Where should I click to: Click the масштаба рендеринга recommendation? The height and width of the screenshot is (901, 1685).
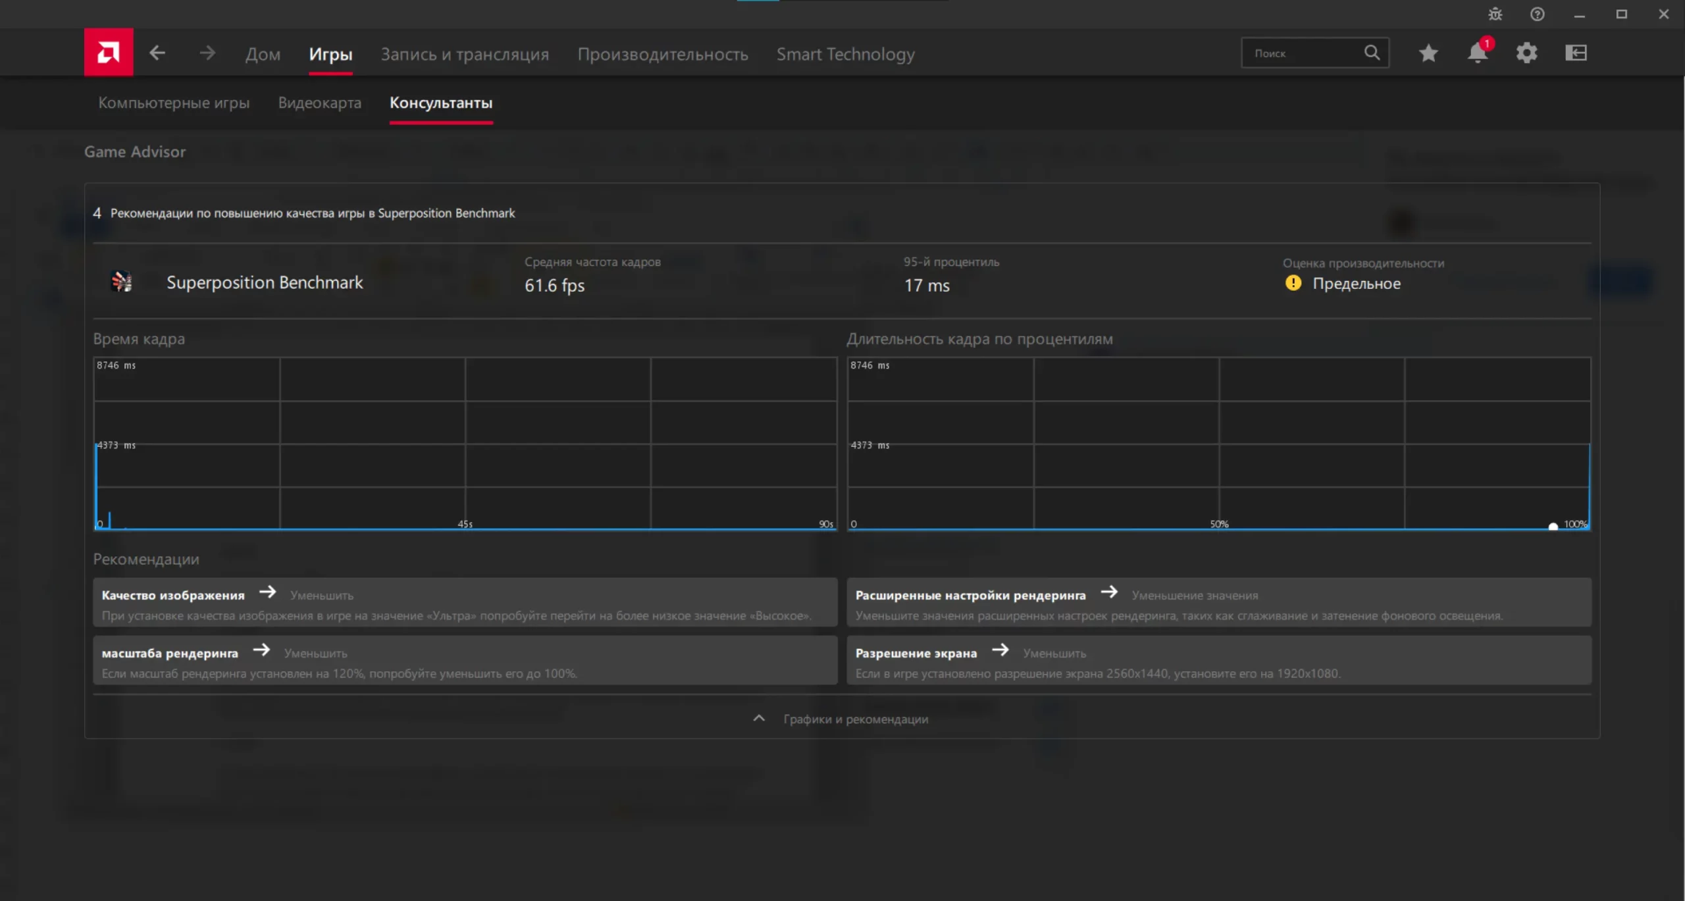coord(465,661)
